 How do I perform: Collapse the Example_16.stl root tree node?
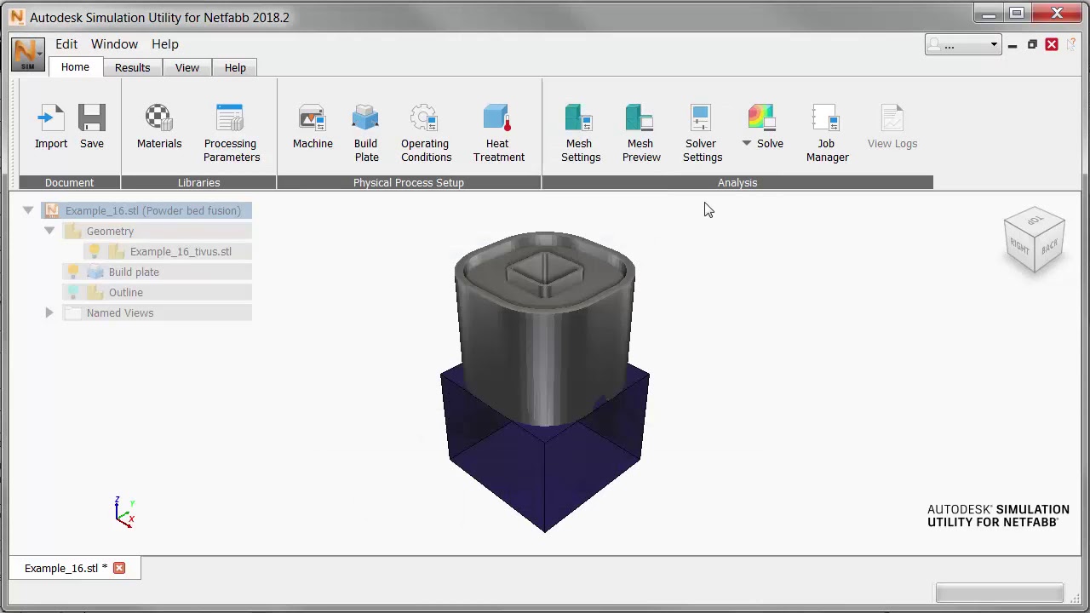point(28,210)
